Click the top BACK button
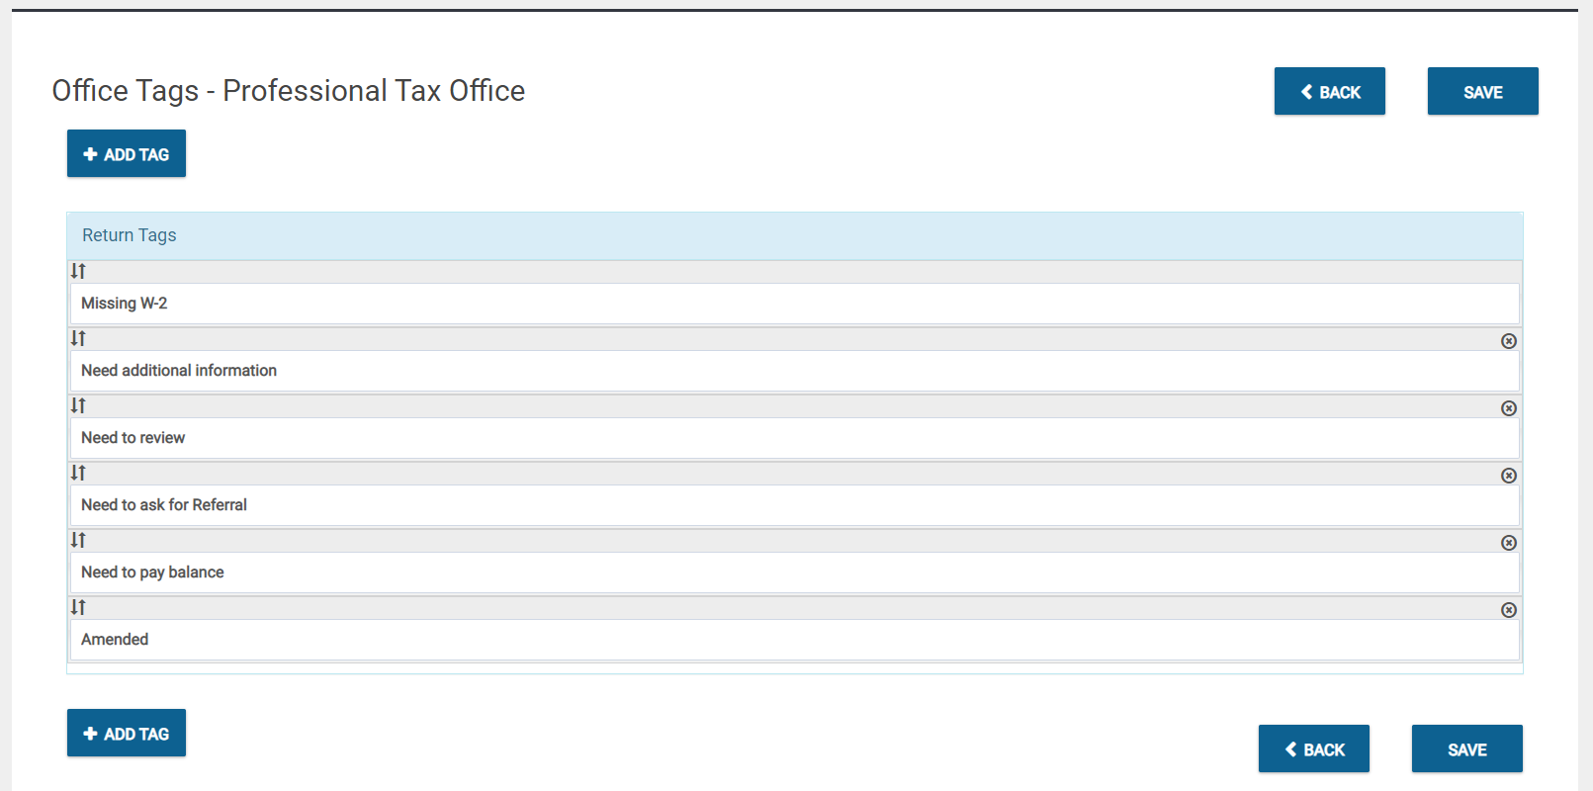Viewport: 1593px width, 791px height. (1329, 91)
